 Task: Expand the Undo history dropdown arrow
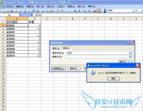click(x=65, y=11)
